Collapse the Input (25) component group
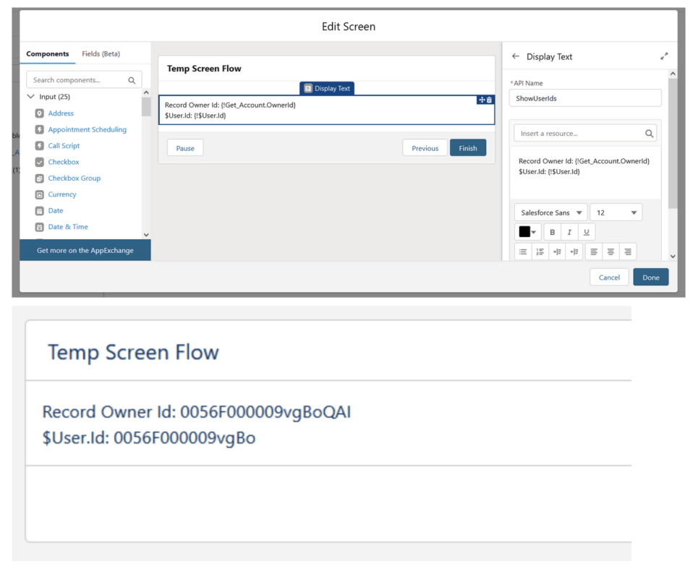The image size is (693, 568). coord(30,95)
